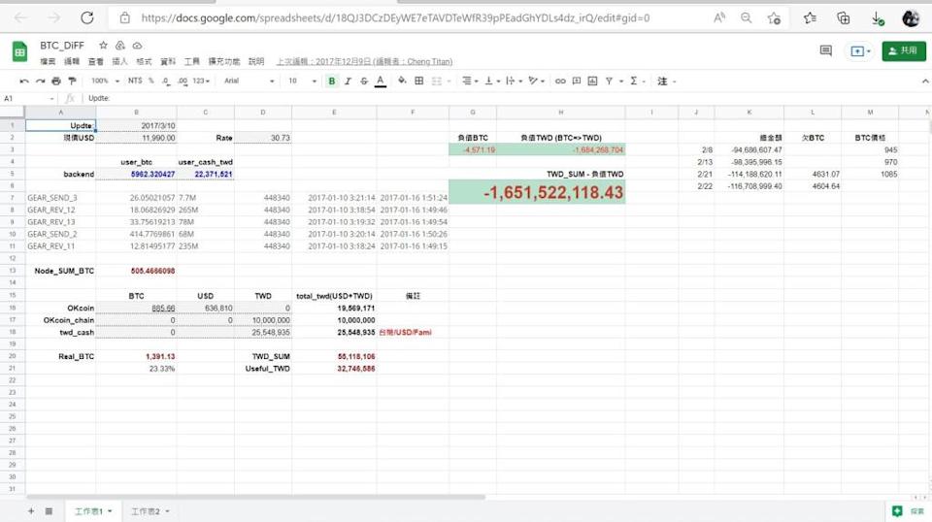
Task: Toggle italic formatting
Action: (349, 82)
